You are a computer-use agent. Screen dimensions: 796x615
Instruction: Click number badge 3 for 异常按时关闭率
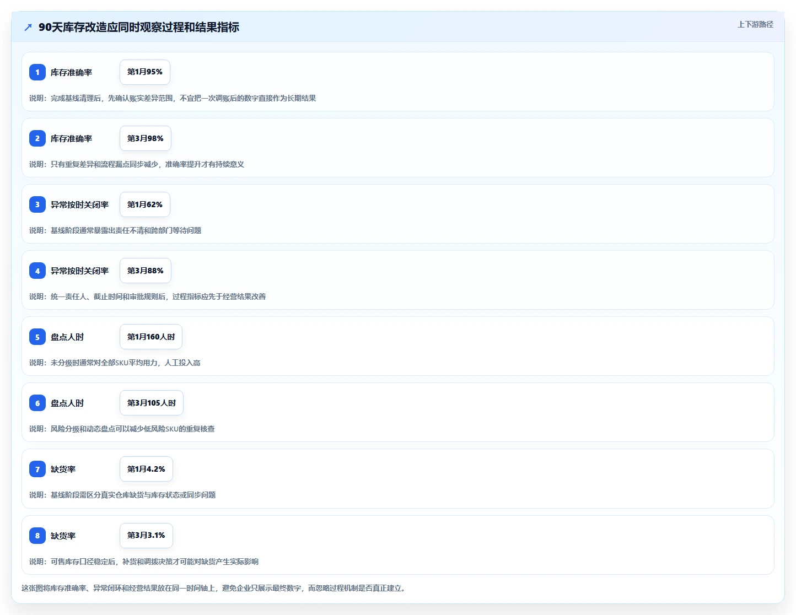[x=37, y=204]
